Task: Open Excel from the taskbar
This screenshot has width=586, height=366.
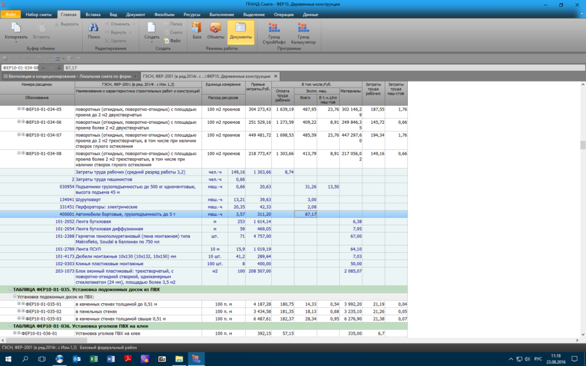Action: point(94,359)
